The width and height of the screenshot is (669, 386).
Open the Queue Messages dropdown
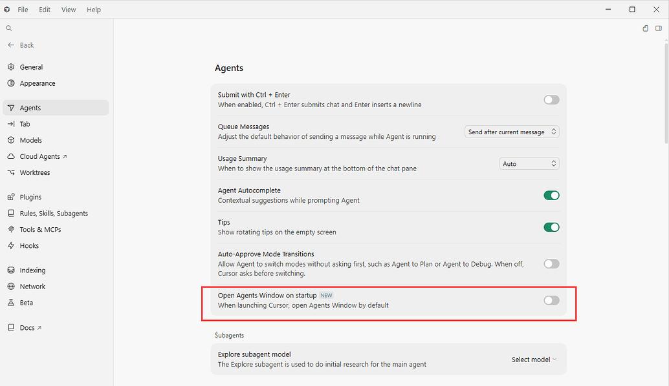tap(512, 132)
